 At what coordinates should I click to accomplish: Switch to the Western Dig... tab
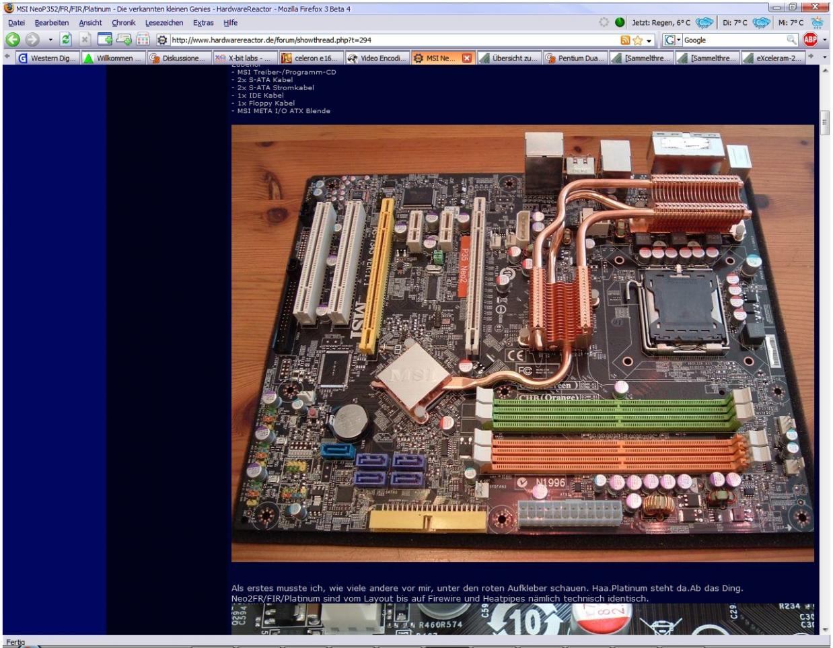point(46,59)
